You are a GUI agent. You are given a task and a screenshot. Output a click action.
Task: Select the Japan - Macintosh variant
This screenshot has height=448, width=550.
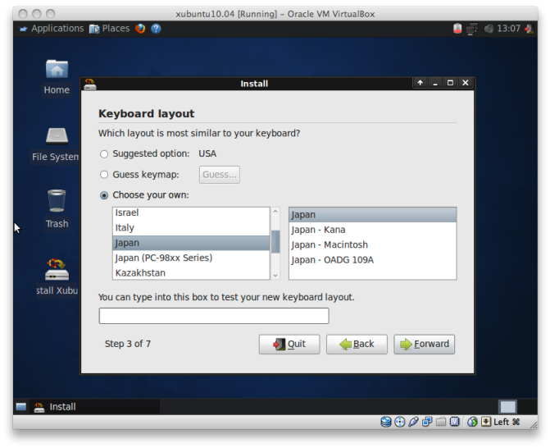pyautogui.click(x=372, y=245)
